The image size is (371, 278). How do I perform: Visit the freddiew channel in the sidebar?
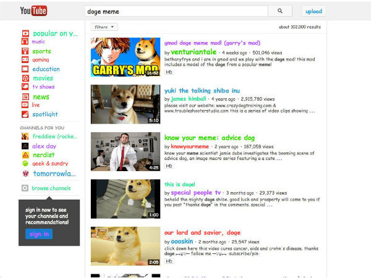pyautogui.click(x=54, y=137)
